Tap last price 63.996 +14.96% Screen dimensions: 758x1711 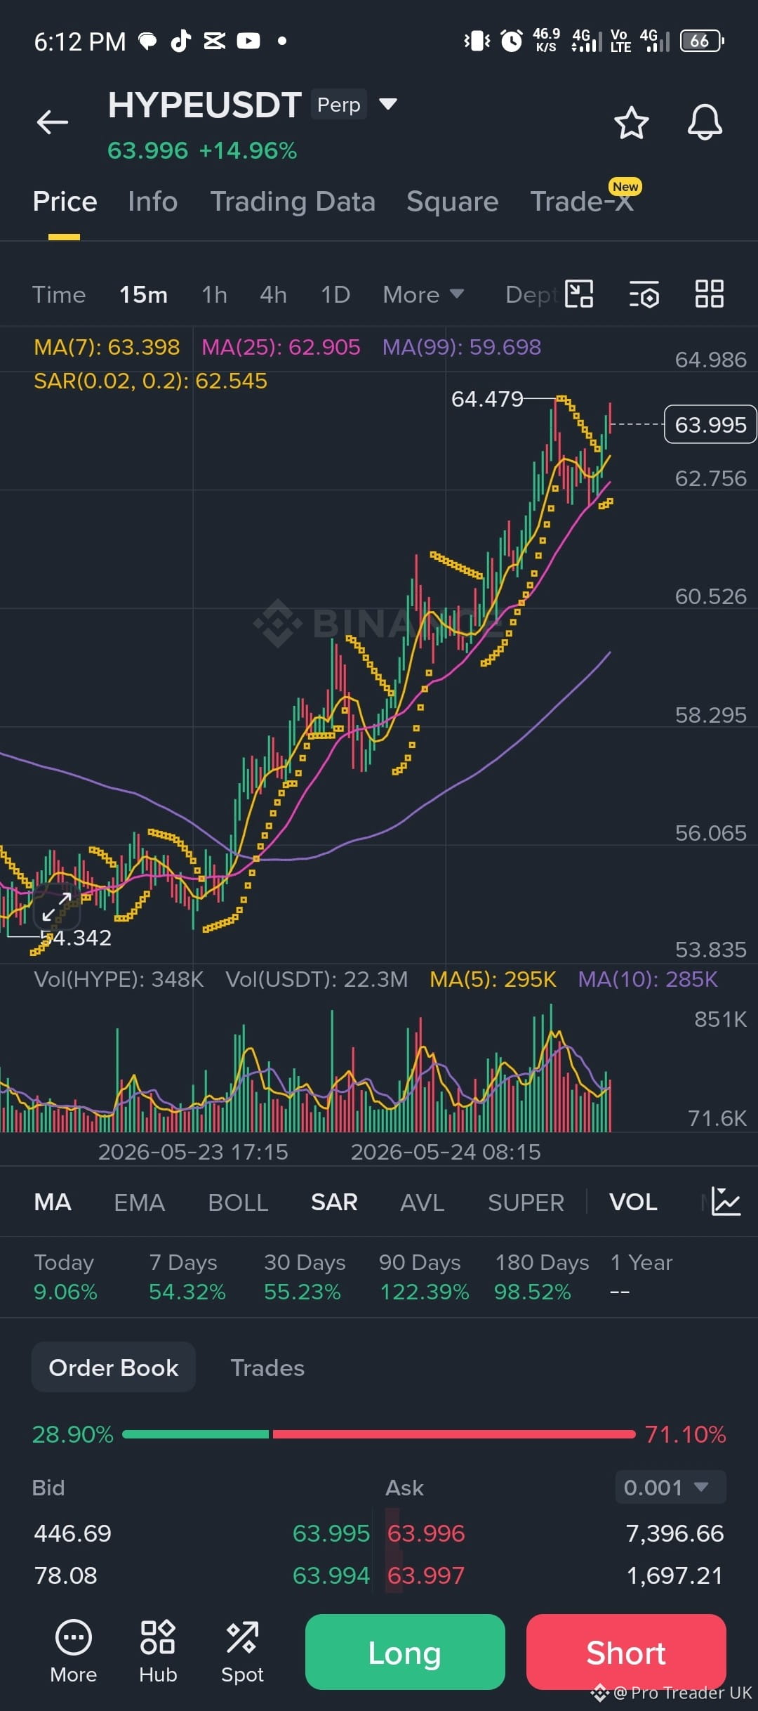tap(202, 150)
